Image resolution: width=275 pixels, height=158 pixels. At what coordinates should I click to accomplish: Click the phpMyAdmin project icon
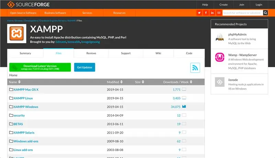coord(220,38)
